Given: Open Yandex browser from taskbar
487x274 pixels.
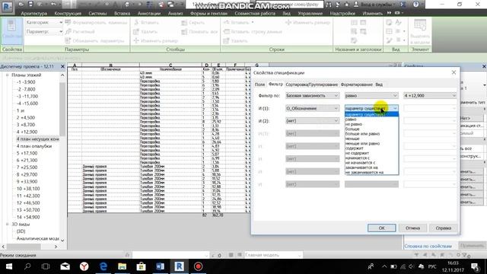Looking at the screenshot, I should coord(84,266).
